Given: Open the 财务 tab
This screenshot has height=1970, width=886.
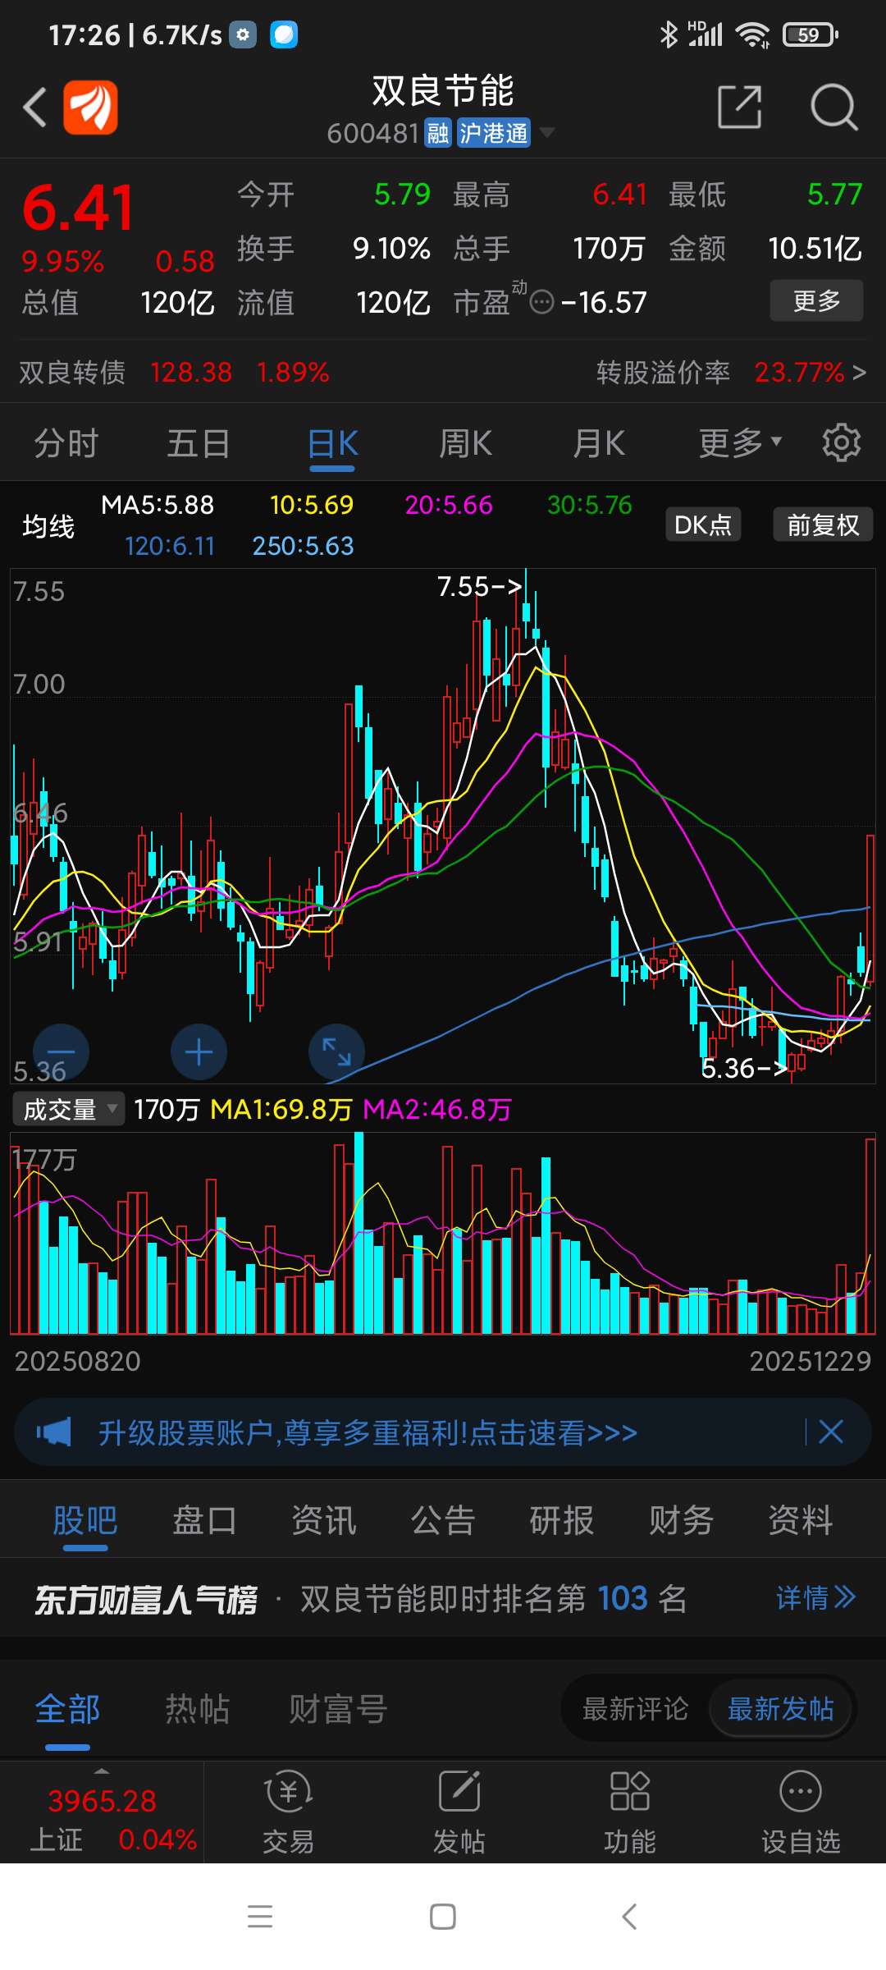Looking at the screenshot, I should tap(681, 1520).
